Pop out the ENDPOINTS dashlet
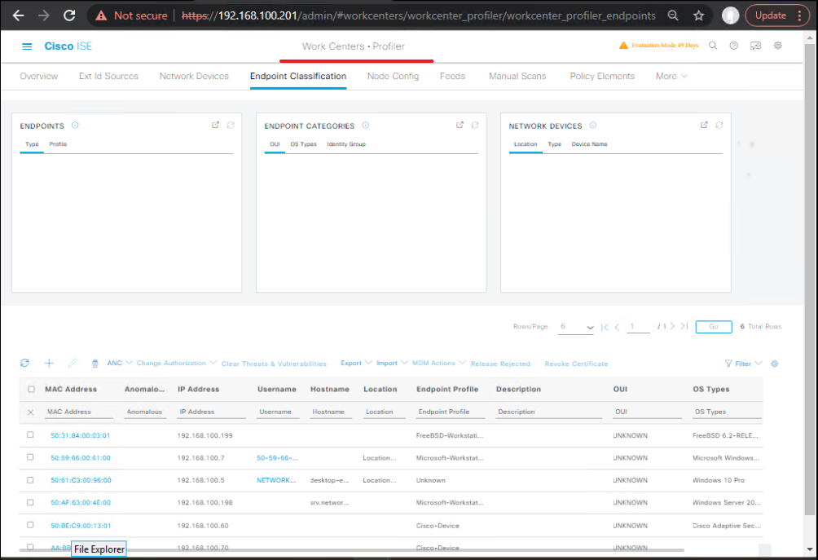This screenshot has width=818, height=560. [x=215, y=126]
